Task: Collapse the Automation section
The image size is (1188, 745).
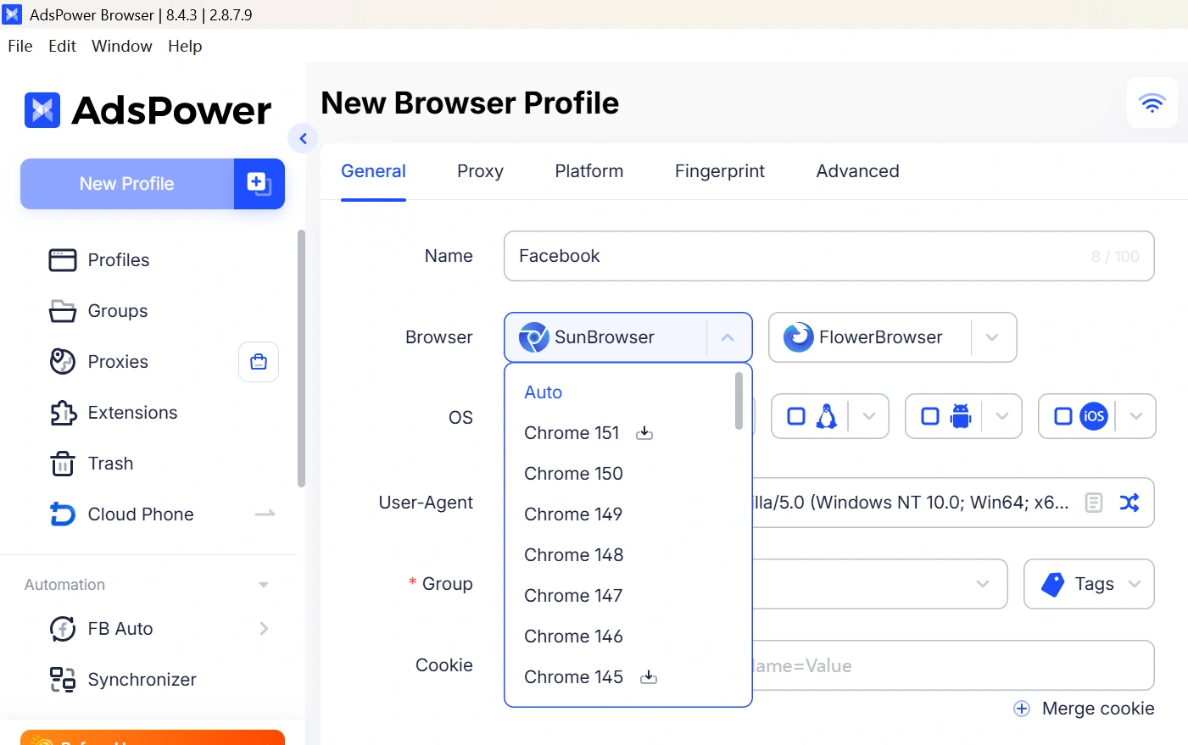Action: point(264,585)
